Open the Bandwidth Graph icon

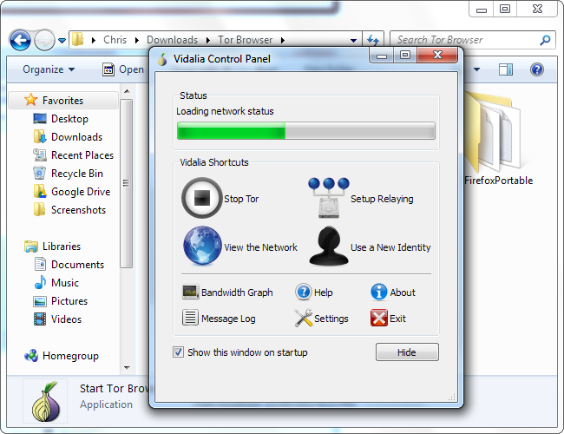coord(190,292)
